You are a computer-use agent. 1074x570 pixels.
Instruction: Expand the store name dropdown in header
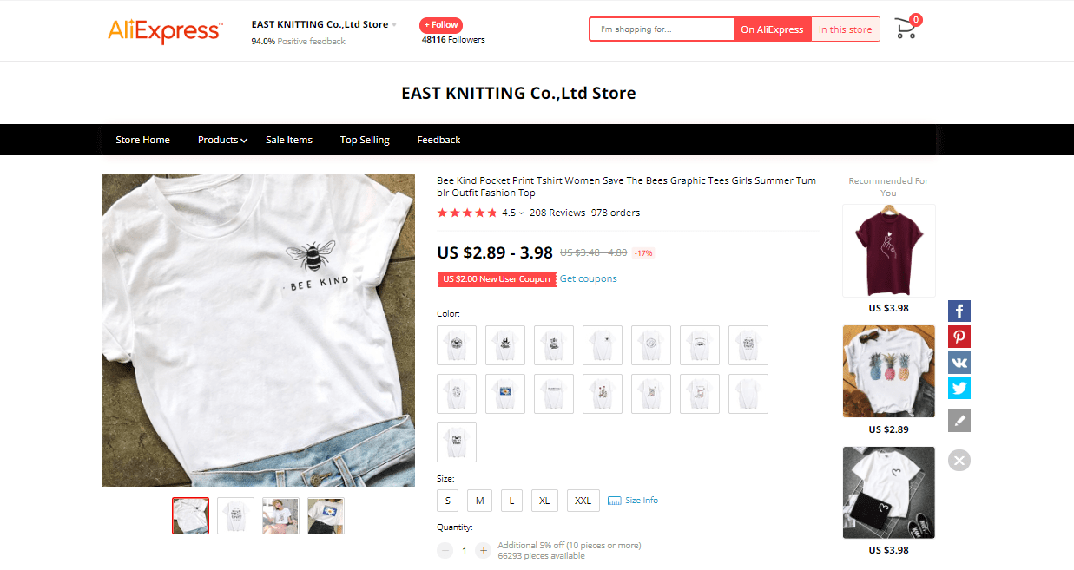click(395, 24)
